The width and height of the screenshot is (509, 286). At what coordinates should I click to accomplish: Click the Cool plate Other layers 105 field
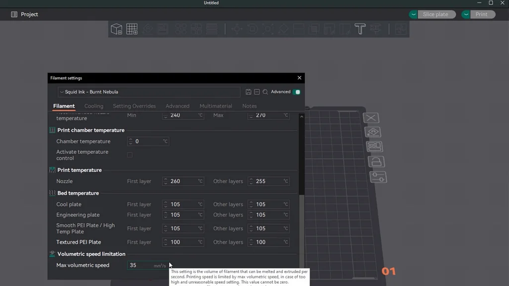(268, 204)
